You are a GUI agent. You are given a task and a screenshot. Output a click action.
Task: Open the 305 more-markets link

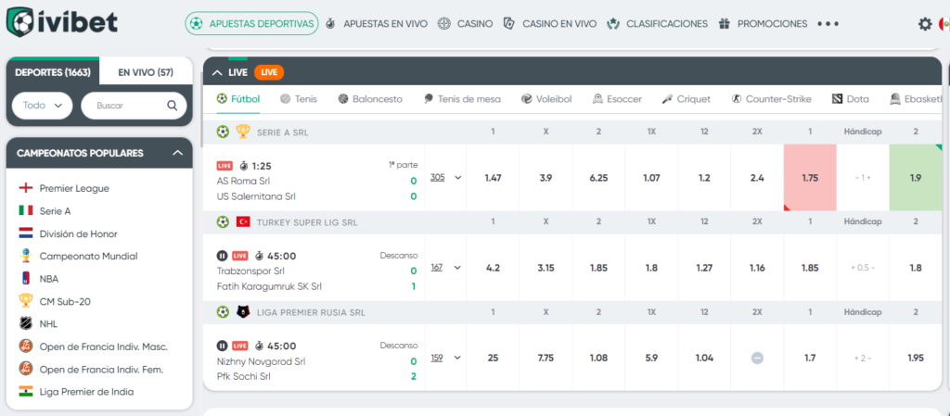click(x=438, y=178)
